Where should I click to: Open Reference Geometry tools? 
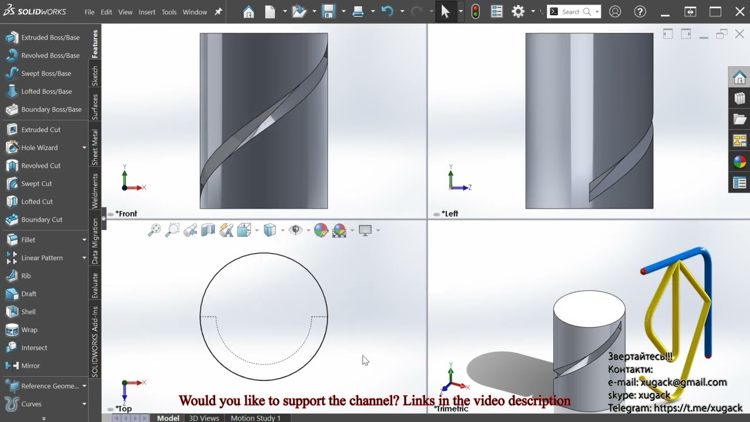tap(42, 386)
